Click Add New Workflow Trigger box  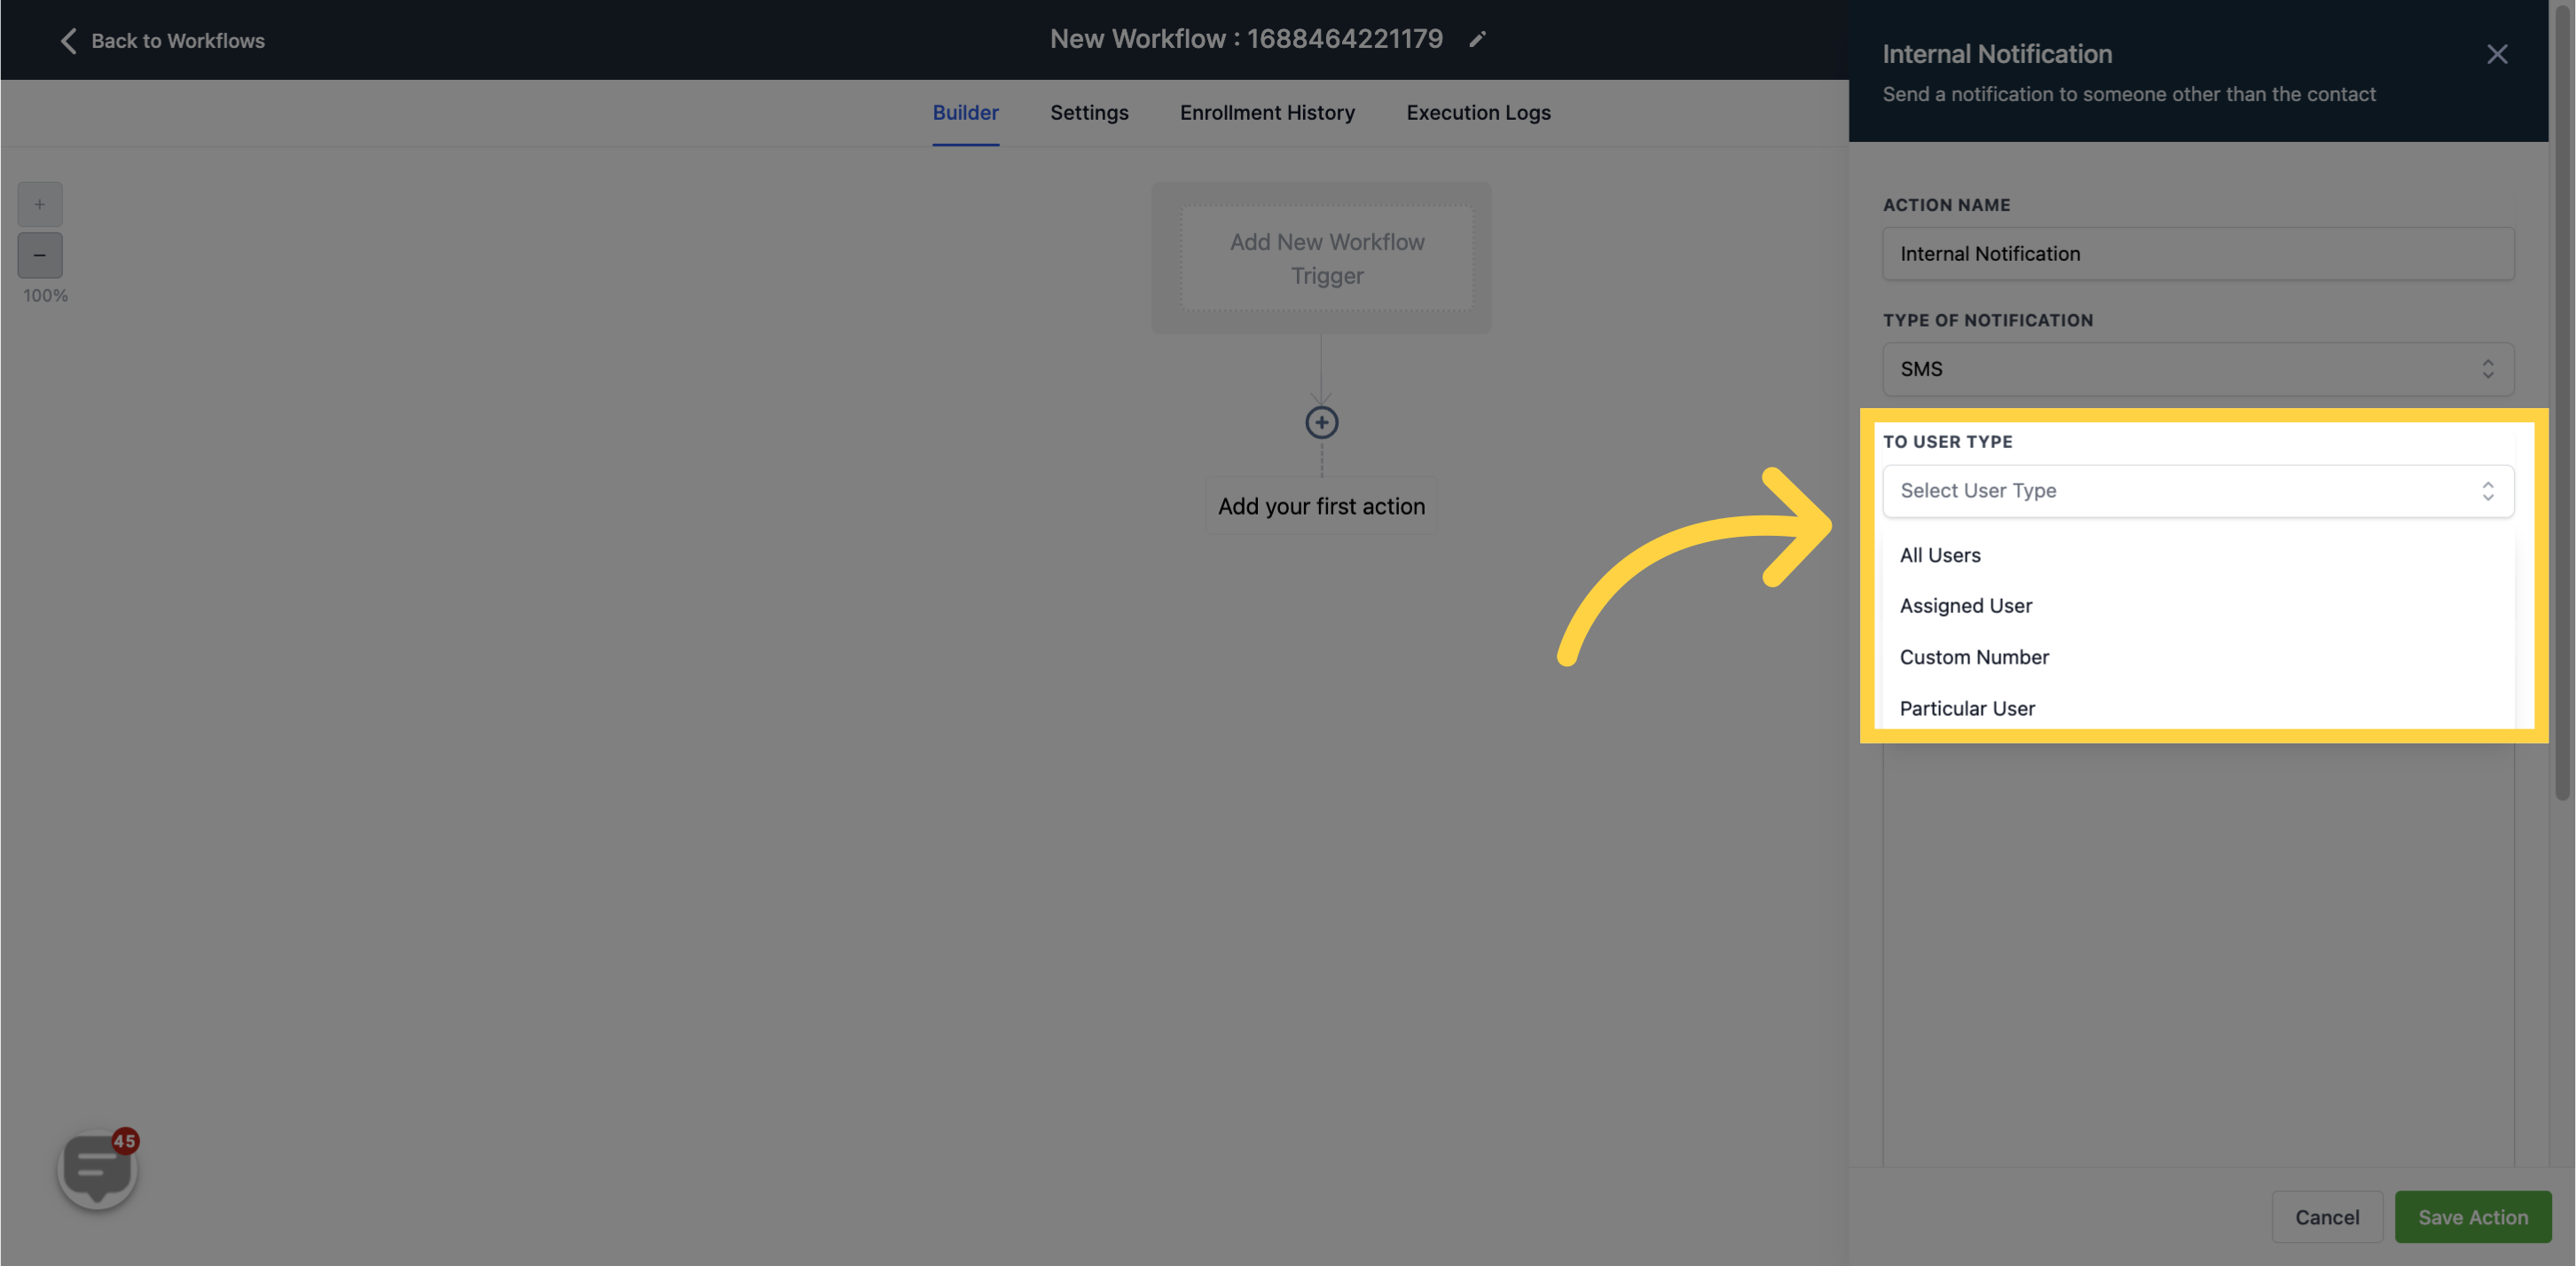(x=1327, y=258)
